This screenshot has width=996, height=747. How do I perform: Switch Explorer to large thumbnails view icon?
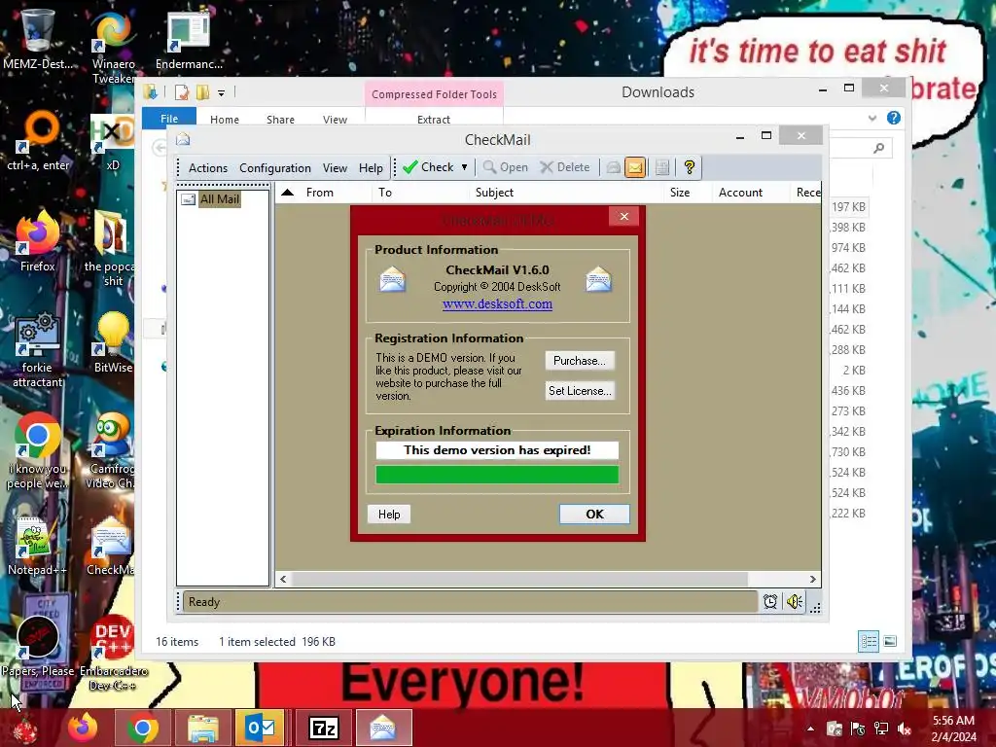pyautogui.click(x=890, y=642)
